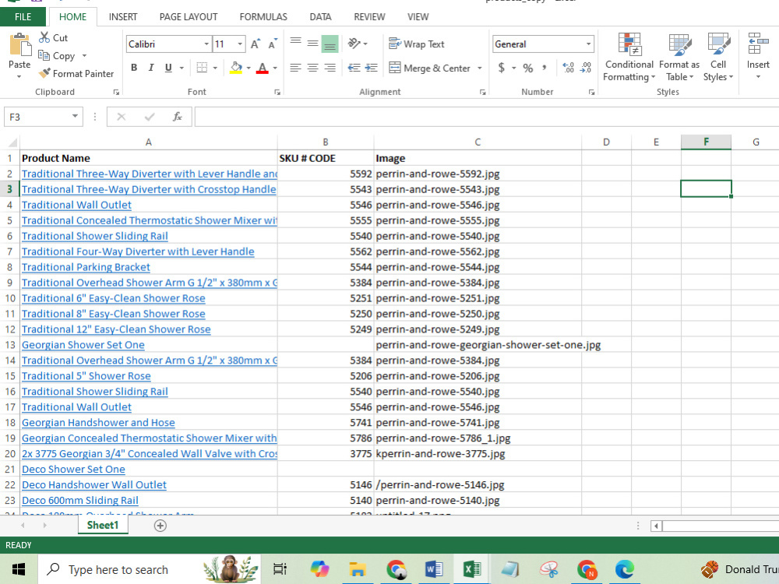
Task: Switch to the DATA tab
Action: [320, 17]
